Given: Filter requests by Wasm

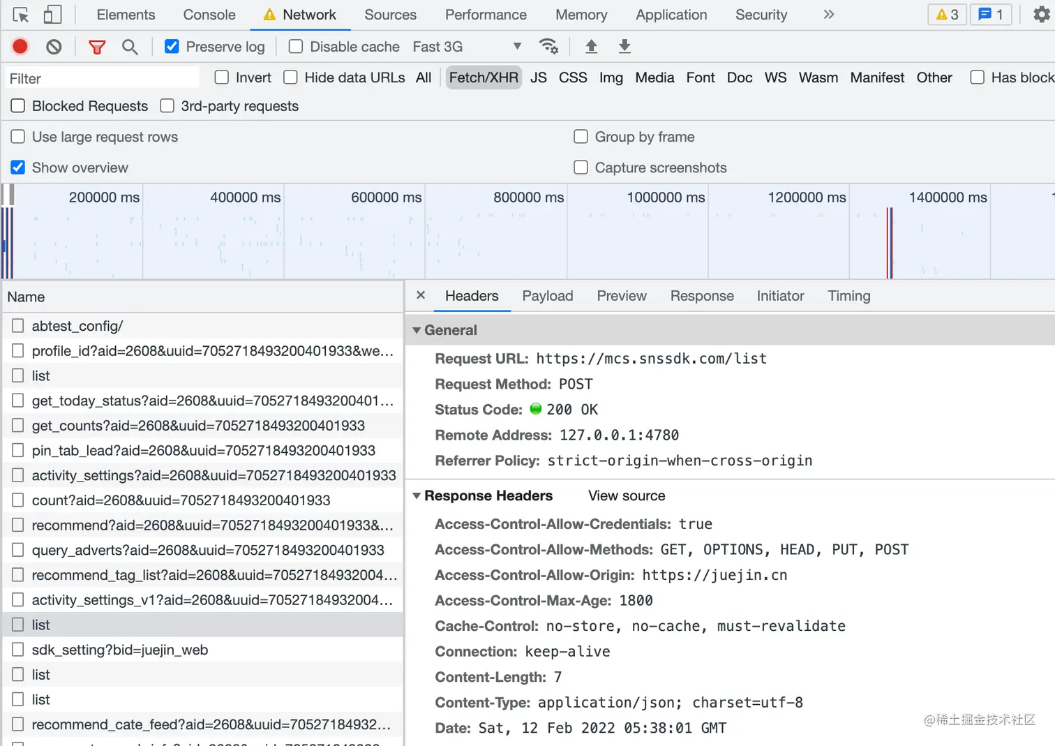Looking at the screenshot, I should click(818, 77).
